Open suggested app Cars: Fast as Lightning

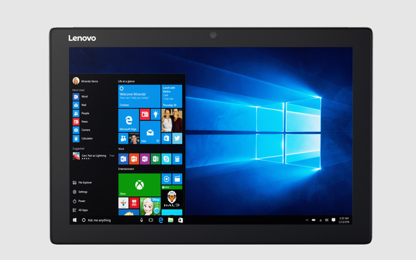[94, 156]
